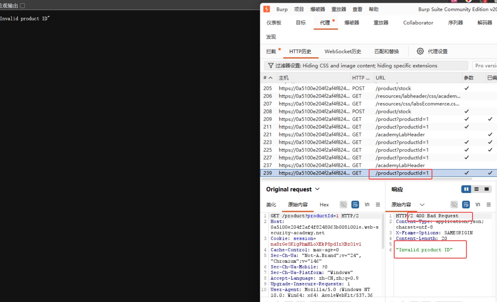Click the session cookie value text

[316, 244]
